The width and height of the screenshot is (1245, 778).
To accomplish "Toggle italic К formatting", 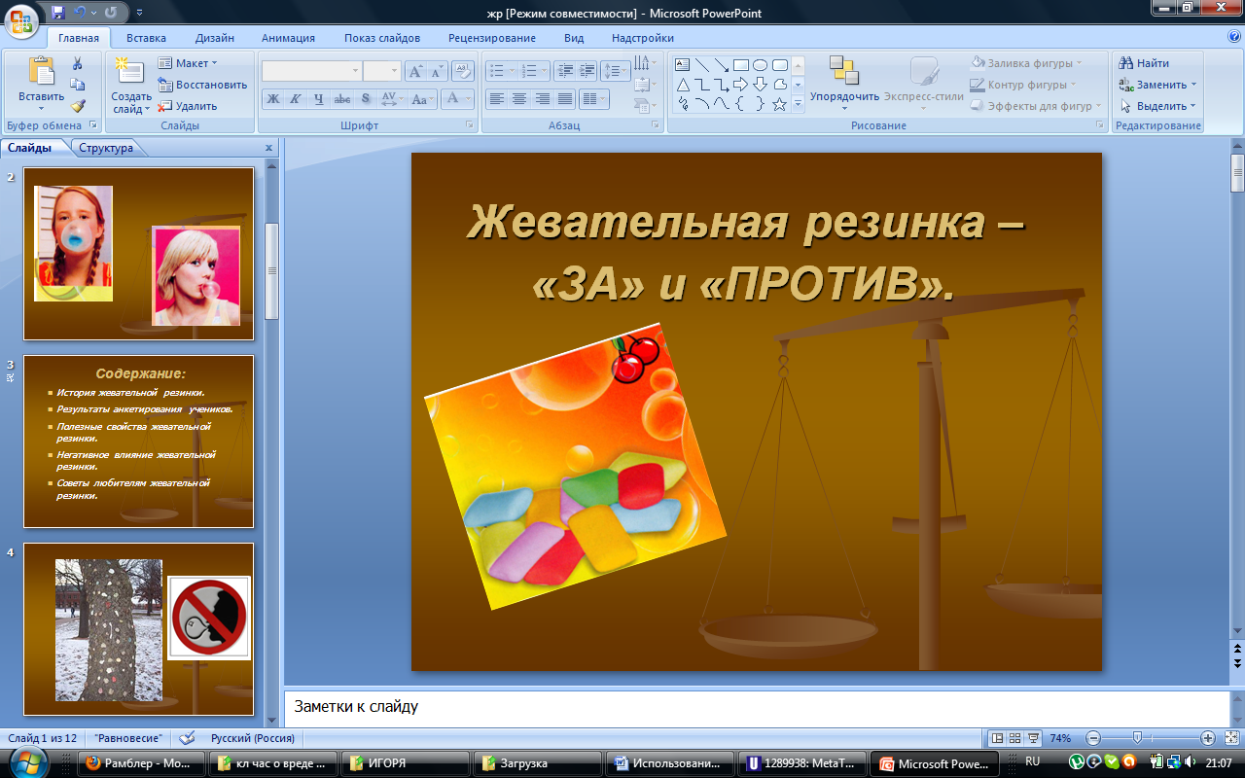I will (295, 99).
